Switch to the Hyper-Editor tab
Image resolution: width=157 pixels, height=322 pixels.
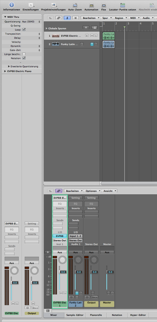(138, 315)
